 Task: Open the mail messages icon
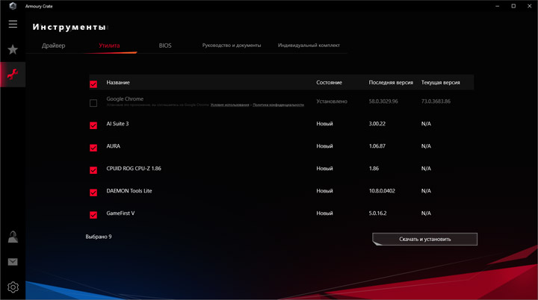point(13,262)
